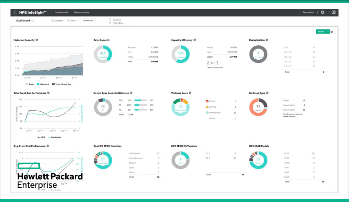349x202 pixels.
Task: Click the Best Practices wellness row
Action: pos(294,110)
